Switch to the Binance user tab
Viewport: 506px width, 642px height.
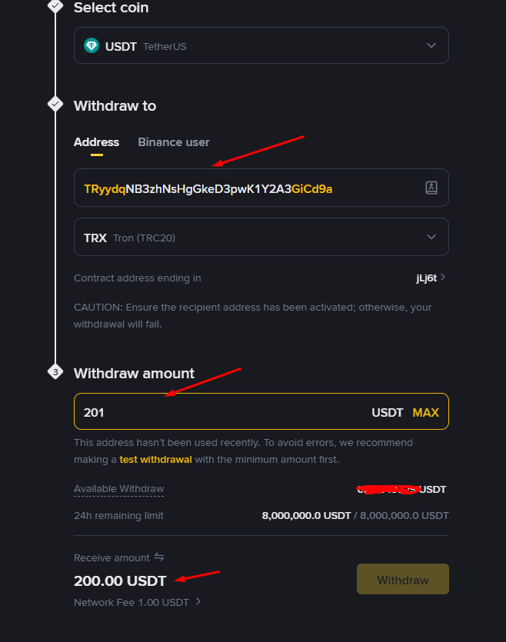click(174, 142)
